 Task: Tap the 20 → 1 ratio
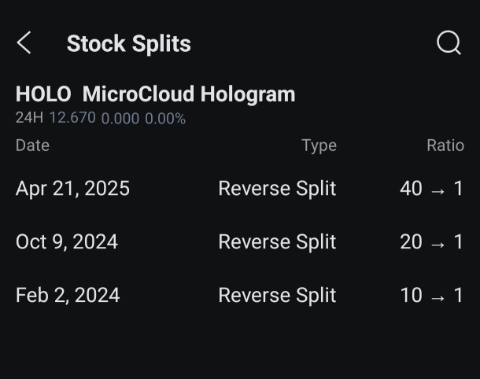[431, 242]
